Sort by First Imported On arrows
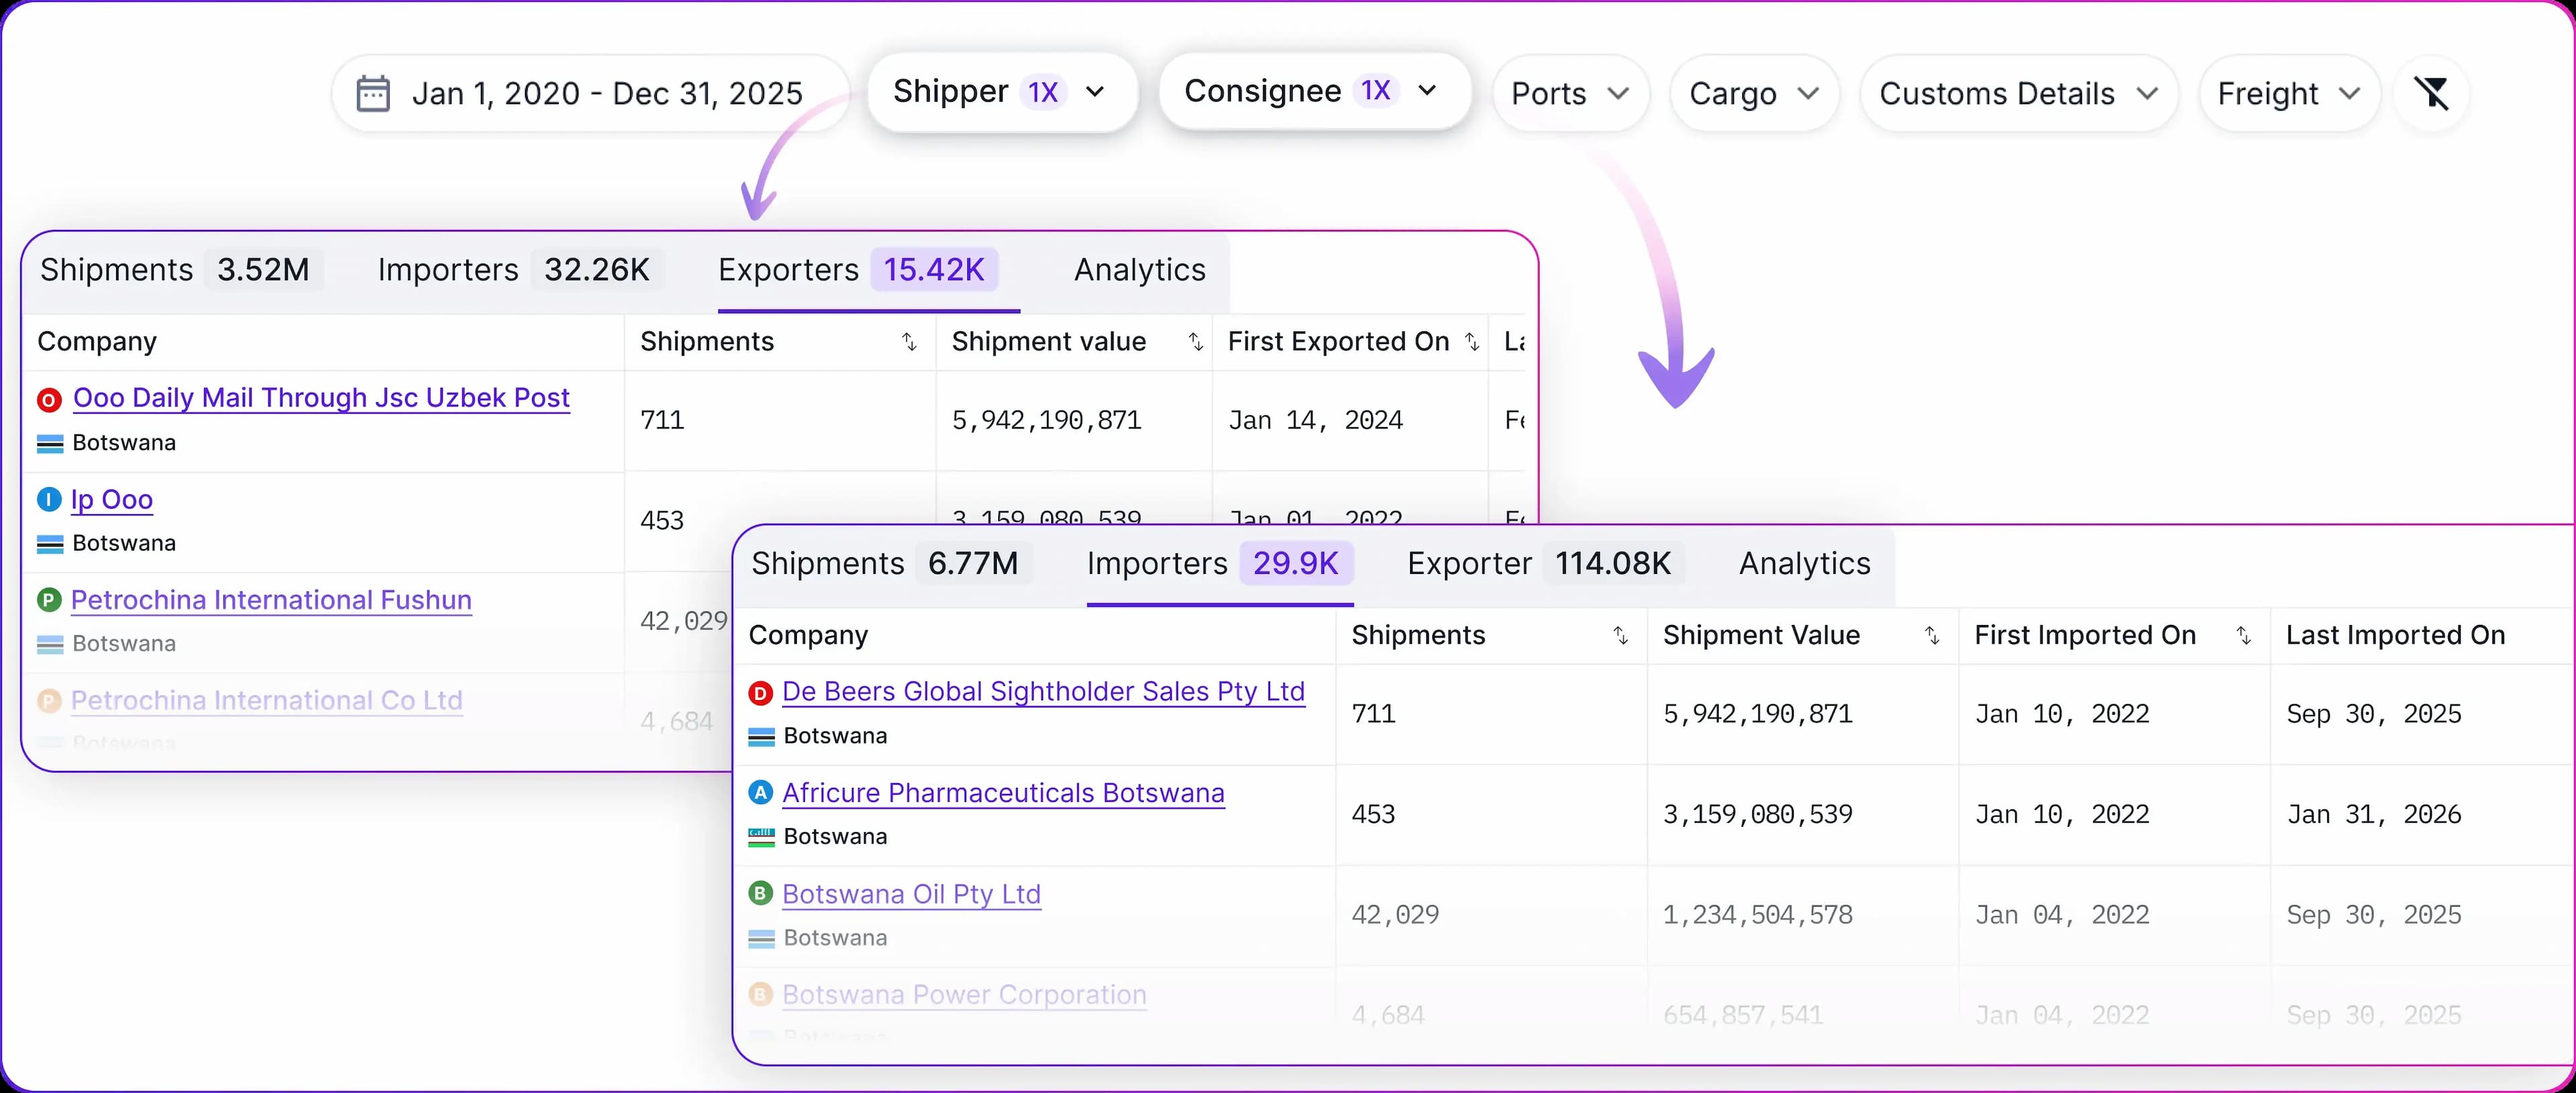 (x=2243, y=636)
